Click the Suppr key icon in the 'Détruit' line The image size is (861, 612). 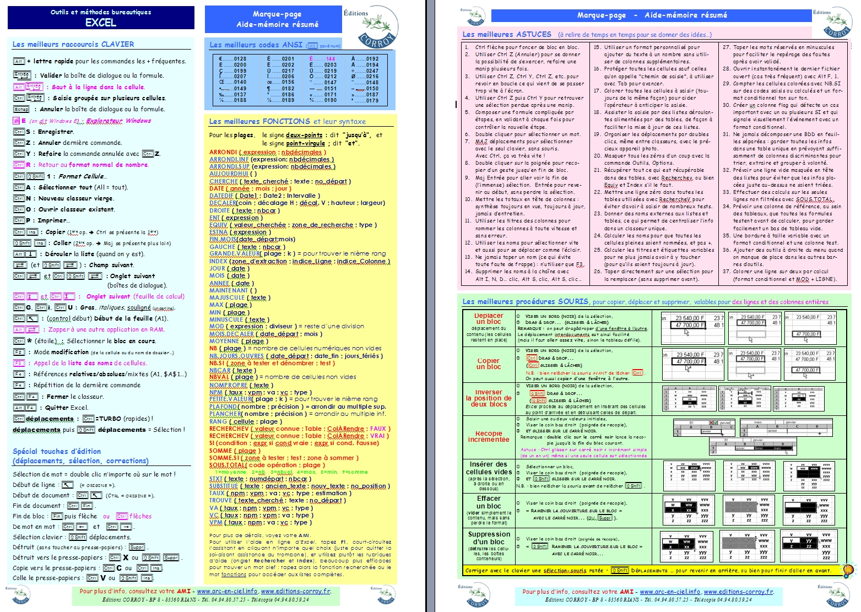137,547
